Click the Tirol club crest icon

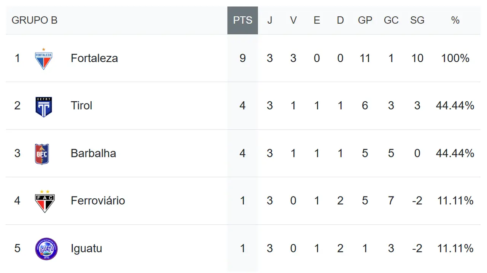tap(44, 107)
